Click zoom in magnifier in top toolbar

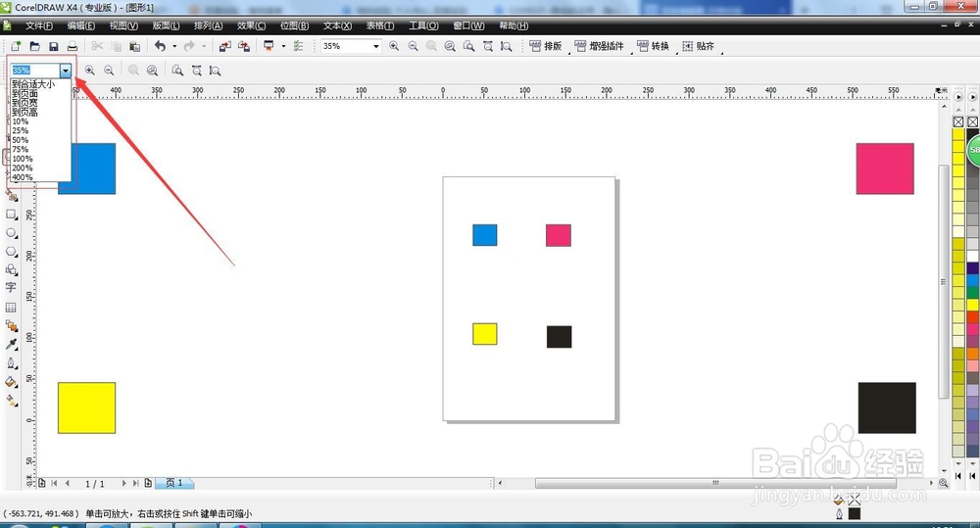(394, 46)
